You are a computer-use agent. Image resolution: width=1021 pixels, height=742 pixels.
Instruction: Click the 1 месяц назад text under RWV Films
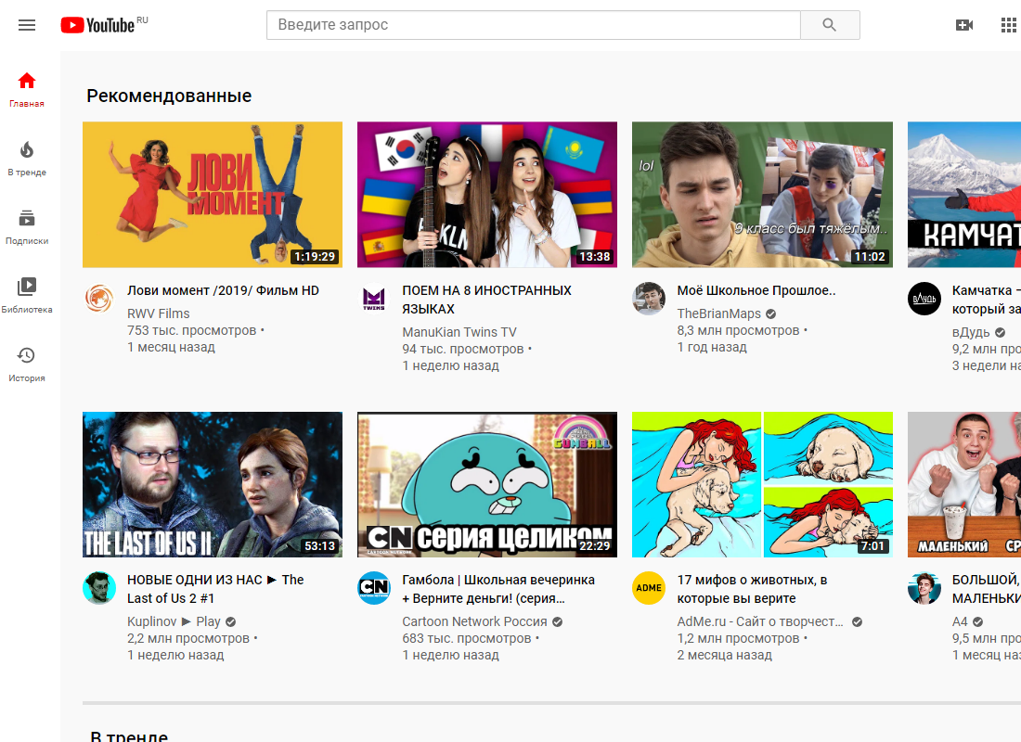(x=171, y=347)
